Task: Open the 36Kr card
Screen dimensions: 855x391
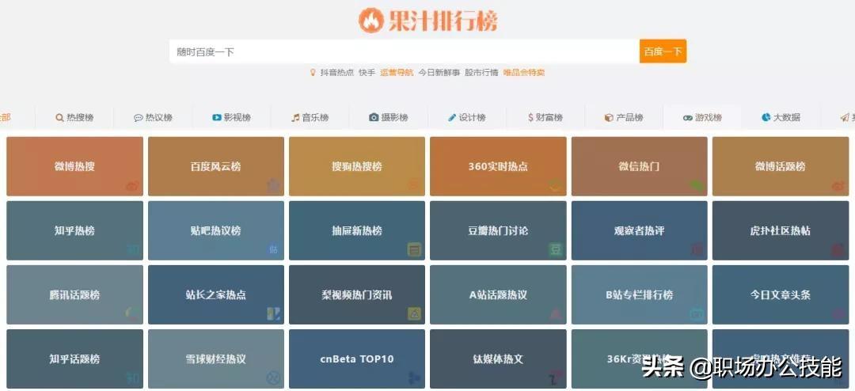Action: (x=639, y=359)
